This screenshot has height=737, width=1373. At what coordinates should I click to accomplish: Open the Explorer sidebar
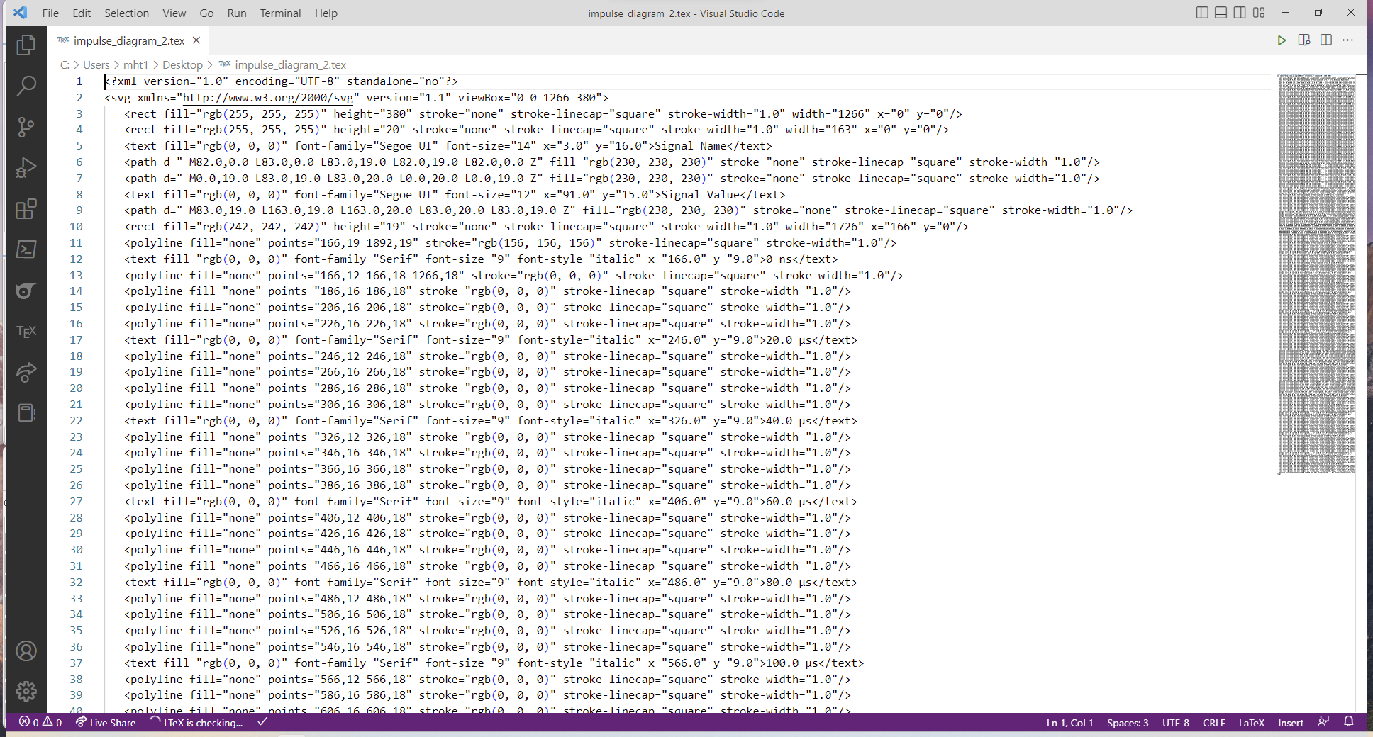tap(26, 45)
